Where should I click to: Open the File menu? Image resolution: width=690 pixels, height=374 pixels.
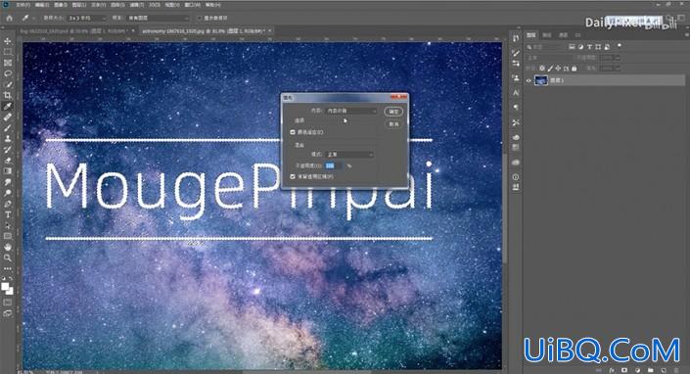(x=23, y=5)
